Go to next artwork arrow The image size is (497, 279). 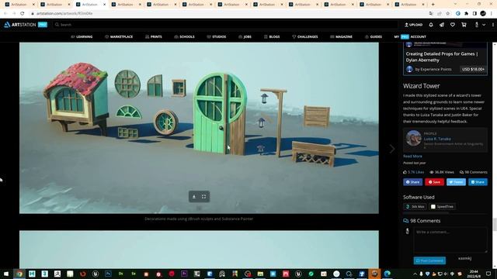coord(392,149)
